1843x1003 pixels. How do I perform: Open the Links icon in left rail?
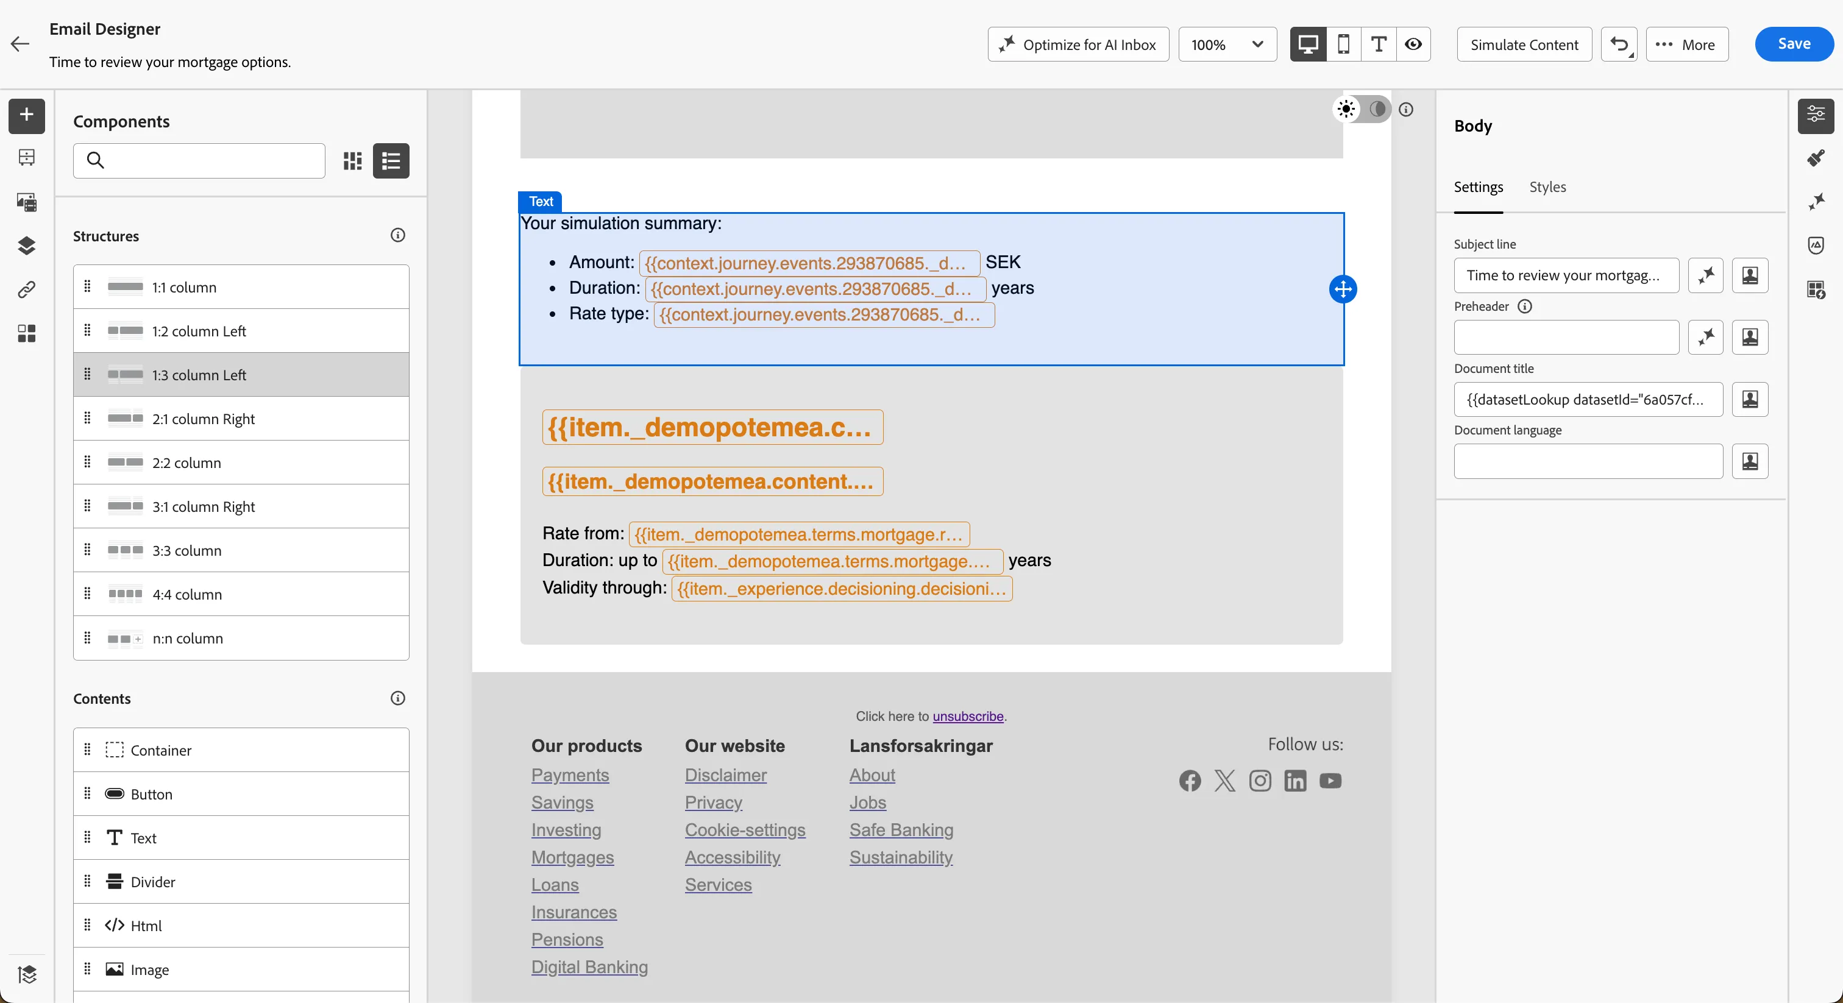coord(26,289)
